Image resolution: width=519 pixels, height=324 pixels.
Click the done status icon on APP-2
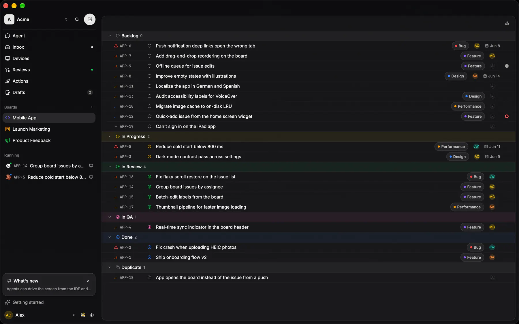[149, 247]
